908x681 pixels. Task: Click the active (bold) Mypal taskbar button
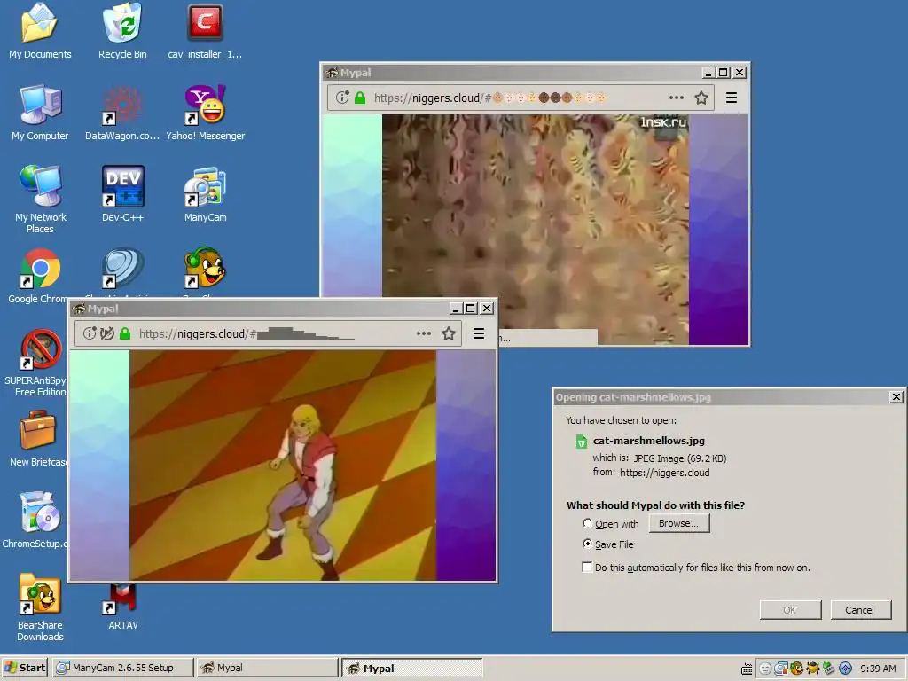click(x=411, y=668)
